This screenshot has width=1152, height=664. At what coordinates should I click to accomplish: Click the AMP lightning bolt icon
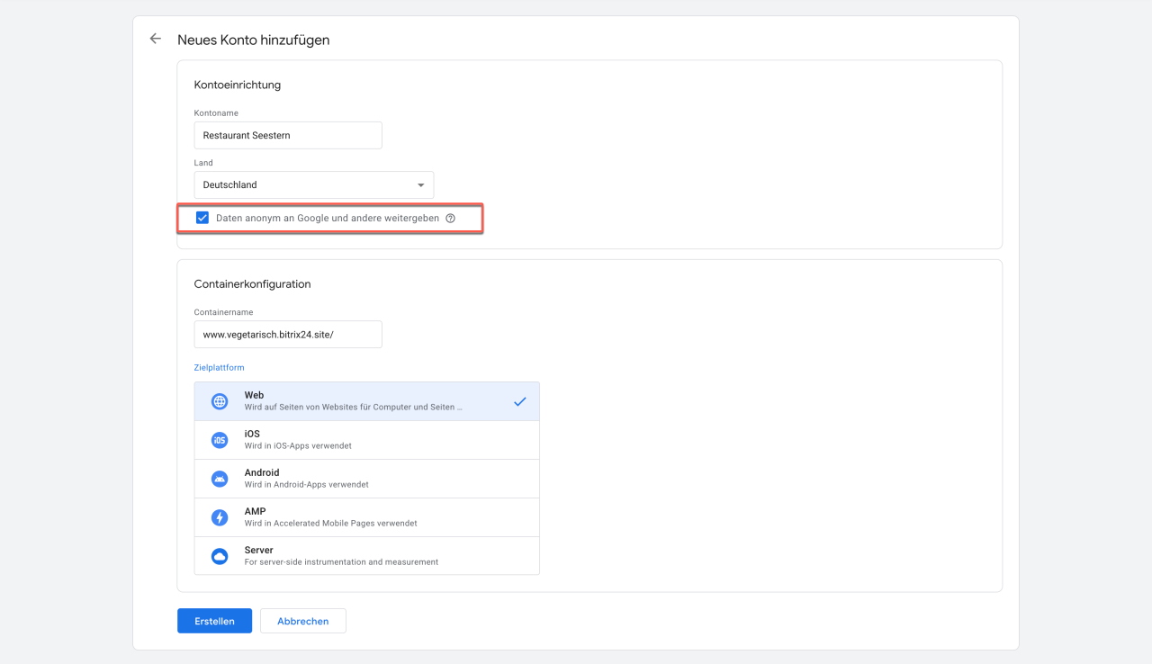[220, 517]
